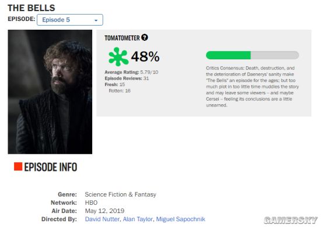Click the Tomatometer help question mark icon
Screen dimensions: 321x227
tap(145, 38)
